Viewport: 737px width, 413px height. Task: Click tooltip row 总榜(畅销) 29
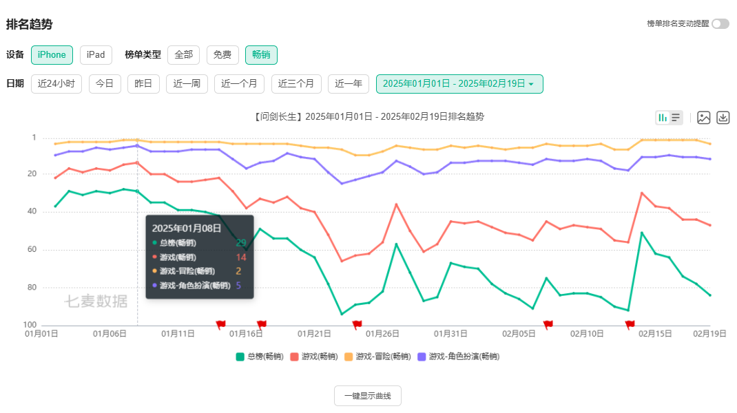pyautogui.click(x=199, y=243)
